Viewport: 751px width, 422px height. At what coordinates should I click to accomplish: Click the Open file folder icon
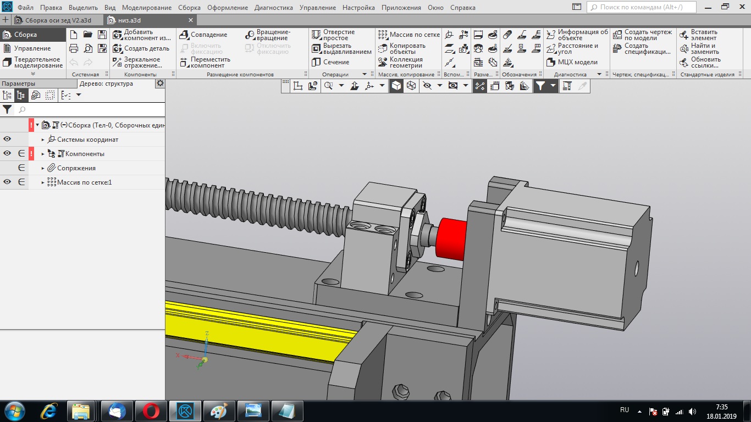(x=87, y=35)
